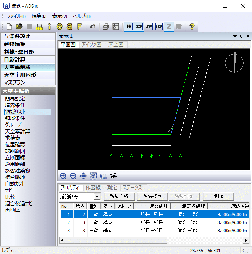Viewport: 252px width, 254px height.
Task: Click the ALL fit-view button
Action: coord(103,176)
